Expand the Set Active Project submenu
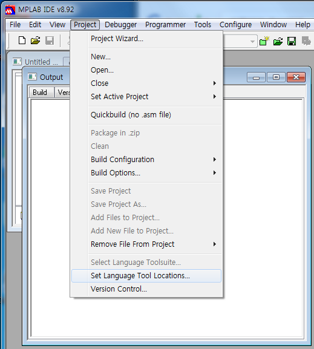Screen dimensions: 314x349 click(x=214, y=97)
